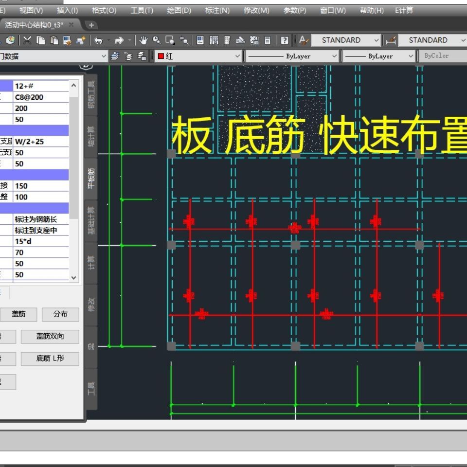Open the 红 color dropdown
The image size is (467, 467).
198,56
